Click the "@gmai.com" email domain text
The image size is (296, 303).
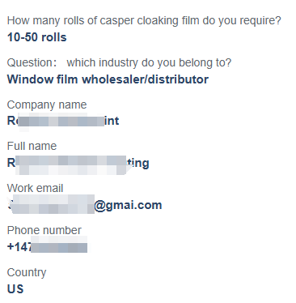[x=128, y=205]
